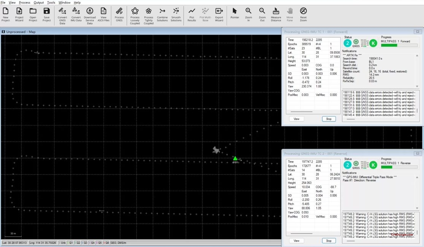This screenshot has width=424, height=247.
Task: Click the GNSS status icon in Forward window
Action: (356, 43)
